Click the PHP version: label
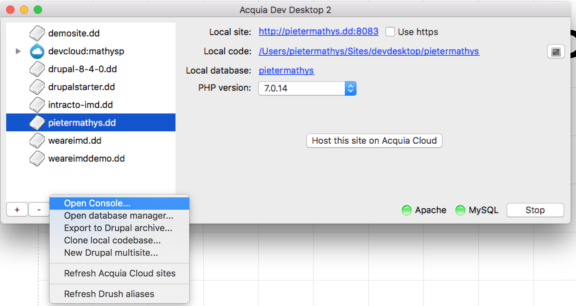 pyautogui.click(x=225, y=88)
